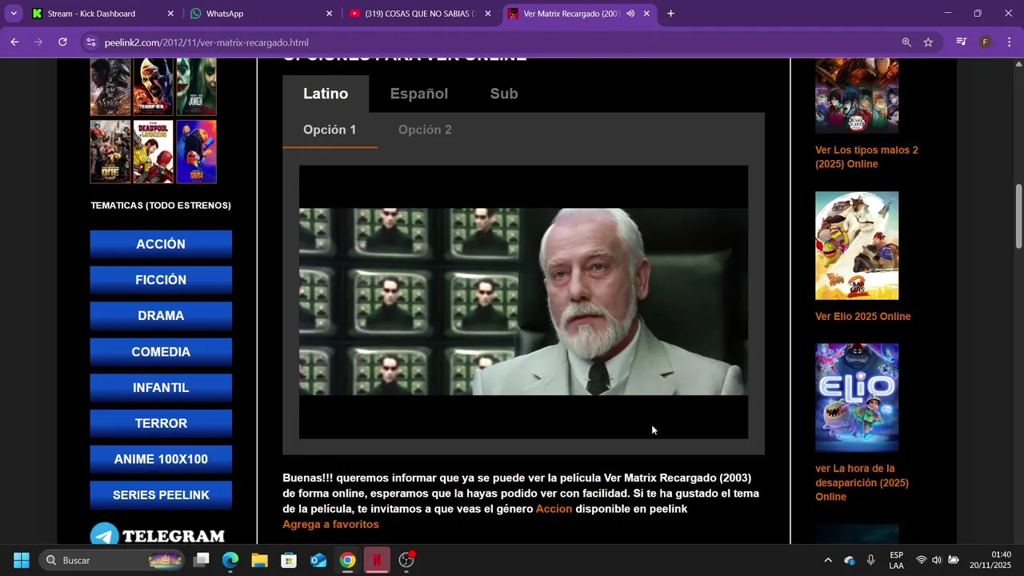Image resolution: width=1024 pixels, height=576 pixels.
Task: Choose Opción 2 player source
Action: click(x=425, y=130)
